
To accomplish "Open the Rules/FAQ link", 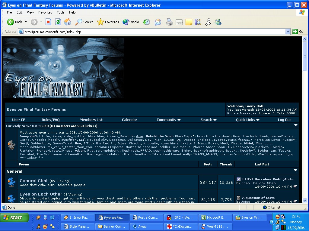I will pos(51,120).
